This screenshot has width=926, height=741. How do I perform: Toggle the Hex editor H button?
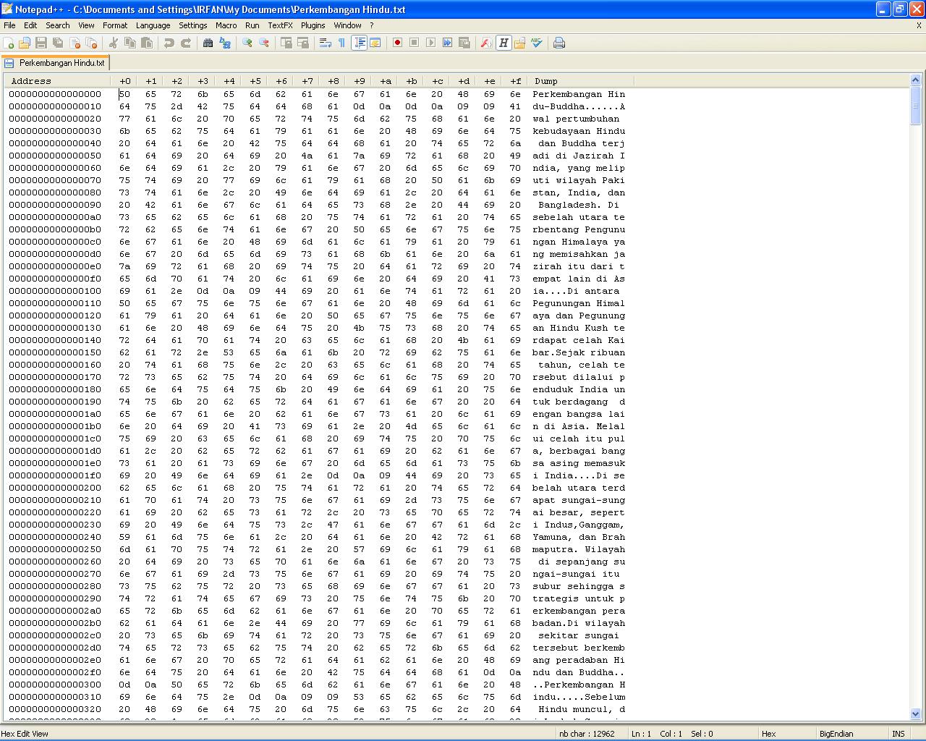(x=504, y=43)
